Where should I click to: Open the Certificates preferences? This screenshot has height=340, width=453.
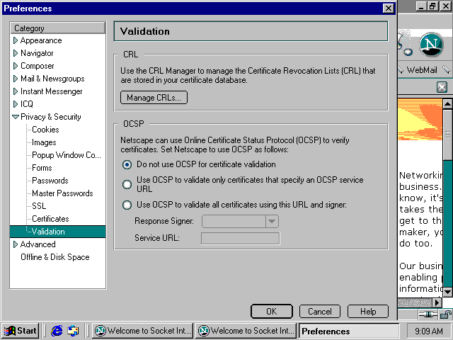(x=50, y=219)
